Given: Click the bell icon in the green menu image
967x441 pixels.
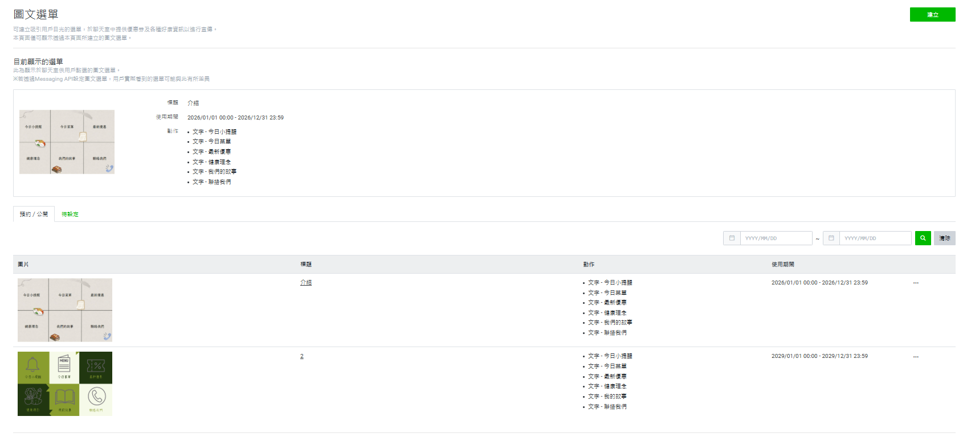Looking at the screenshot, I should (33, 364).
